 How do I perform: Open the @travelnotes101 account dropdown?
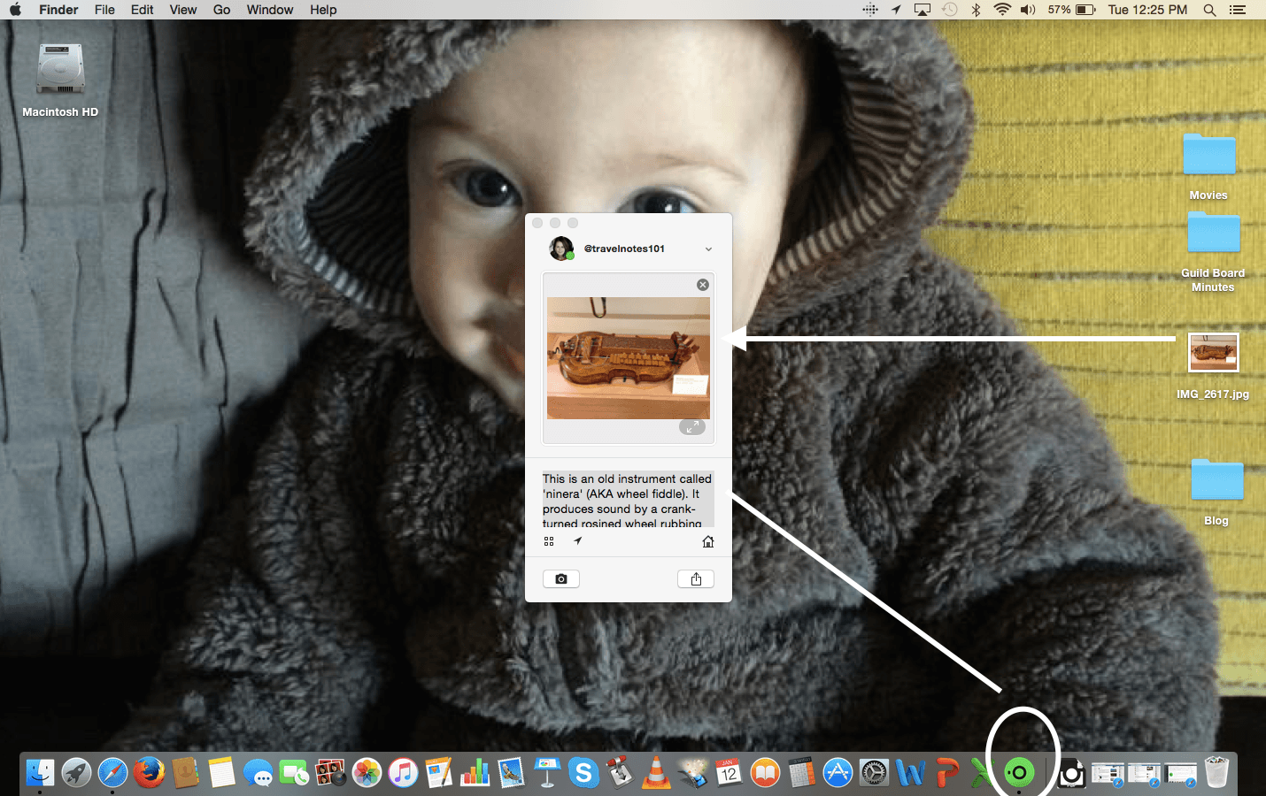pyautogui.click(x=707, y=249)
